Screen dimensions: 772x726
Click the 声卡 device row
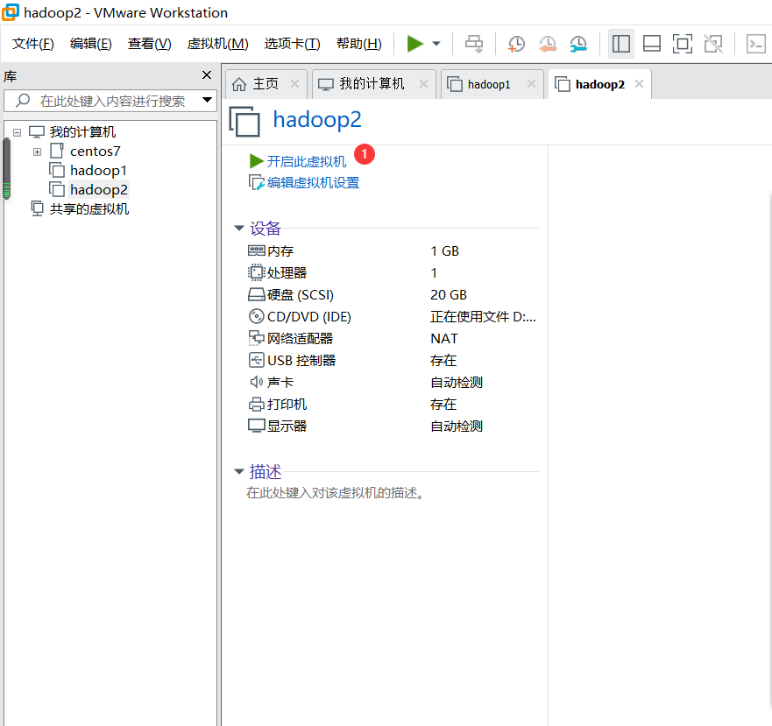pos(392,383)
